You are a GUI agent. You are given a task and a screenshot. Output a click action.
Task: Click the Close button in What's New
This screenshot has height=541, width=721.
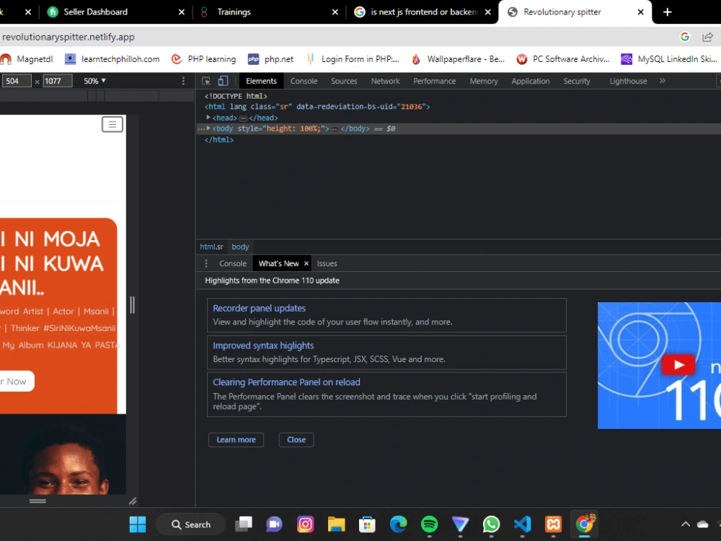[296, 439]
